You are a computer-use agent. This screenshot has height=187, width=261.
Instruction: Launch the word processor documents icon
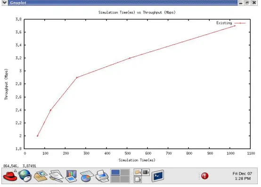(56, 176)
